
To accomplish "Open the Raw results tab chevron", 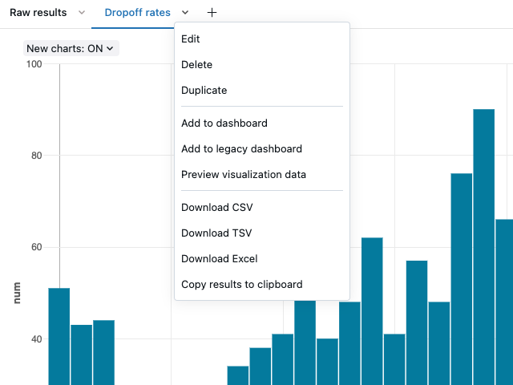I will pos(82,13).
